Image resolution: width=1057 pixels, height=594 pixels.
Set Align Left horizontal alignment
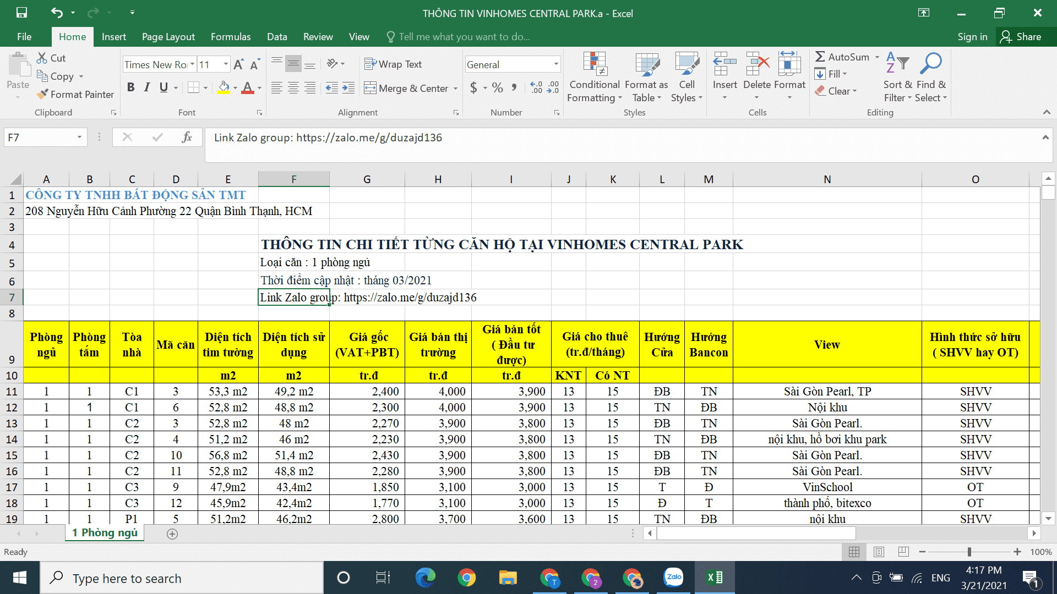tap(277, 88)
